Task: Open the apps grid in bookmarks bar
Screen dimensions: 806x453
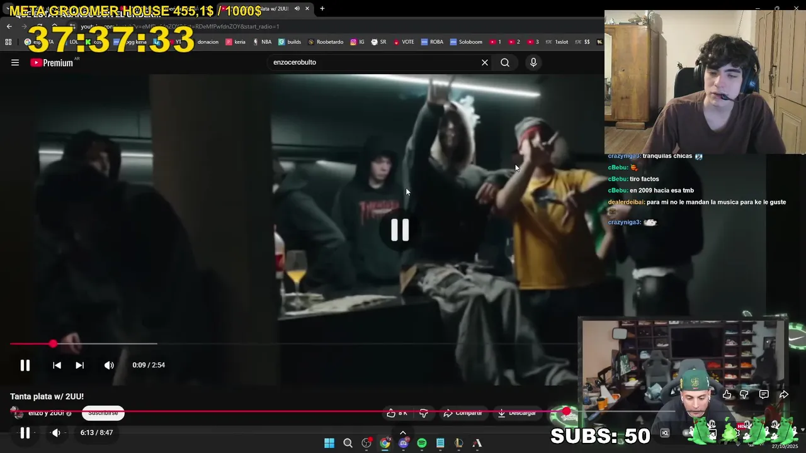Action: pos(8,42)
